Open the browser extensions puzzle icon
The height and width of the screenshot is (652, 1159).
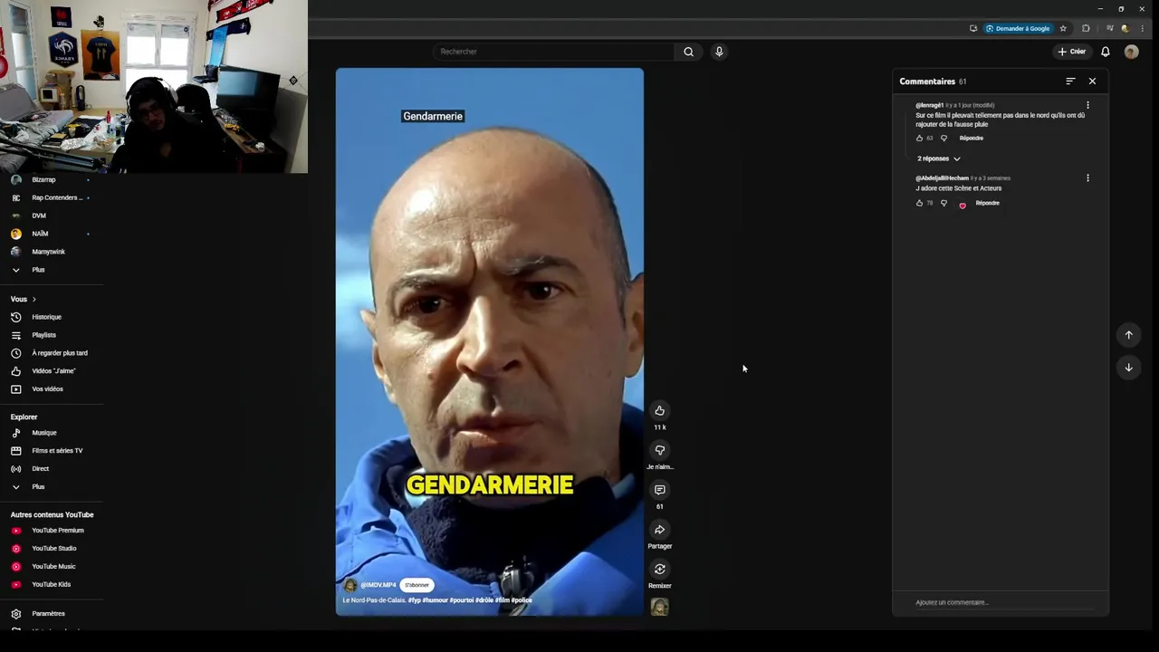[1086, 28]
